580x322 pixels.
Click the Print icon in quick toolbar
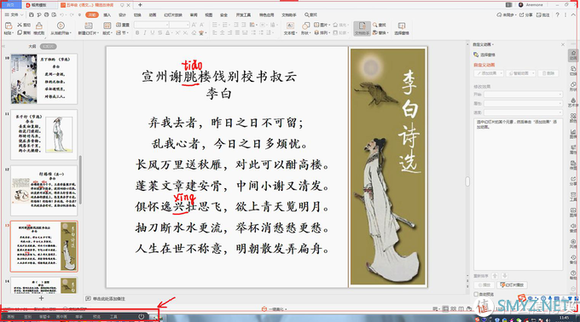click(x=46, y=14)
